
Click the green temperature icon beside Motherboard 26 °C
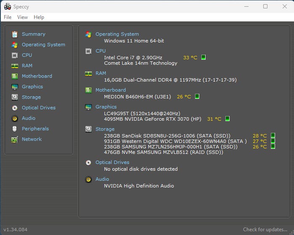pyautogui.click(x=197, y=96)
